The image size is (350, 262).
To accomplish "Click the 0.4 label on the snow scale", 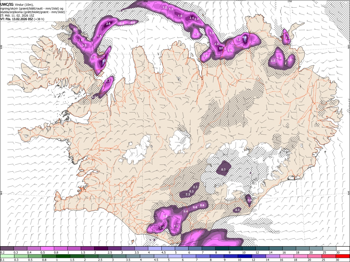I will (29, 253).
